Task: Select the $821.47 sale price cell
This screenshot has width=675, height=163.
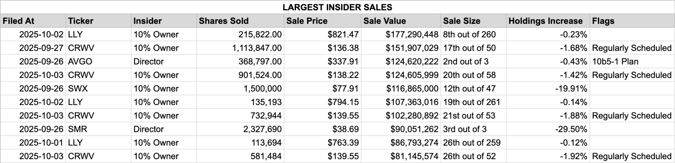Action: 323,35
